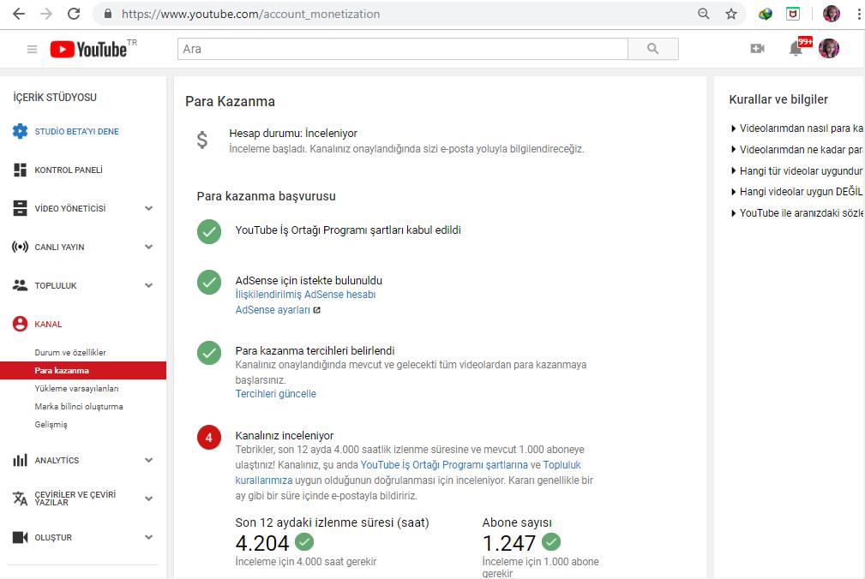
Task: Open the Chrome three-dot menu
Action: pyautogui.click(x=859, y=14)
